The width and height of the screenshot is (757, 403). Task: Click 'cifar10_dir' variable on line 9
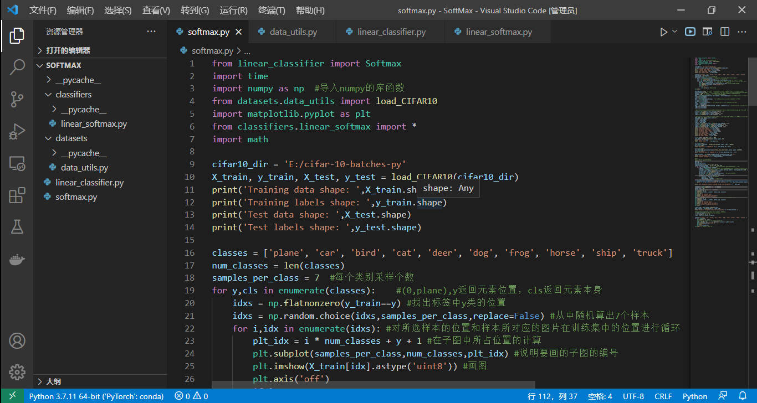tap(240, 164)
